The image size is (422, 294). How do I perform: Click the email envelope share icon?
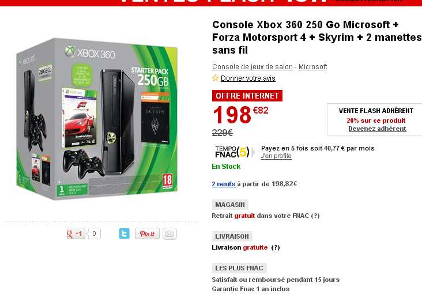pos(169,233)
